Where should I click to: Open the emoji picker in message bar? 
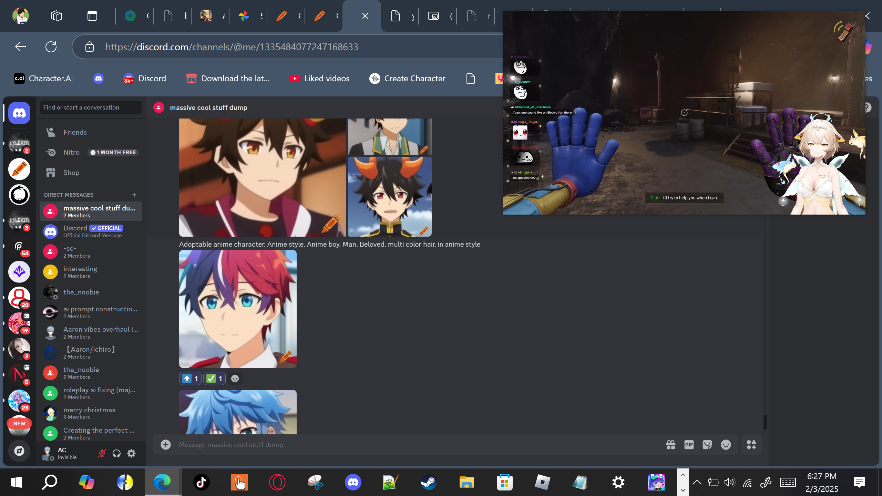(x=726, y=445)
